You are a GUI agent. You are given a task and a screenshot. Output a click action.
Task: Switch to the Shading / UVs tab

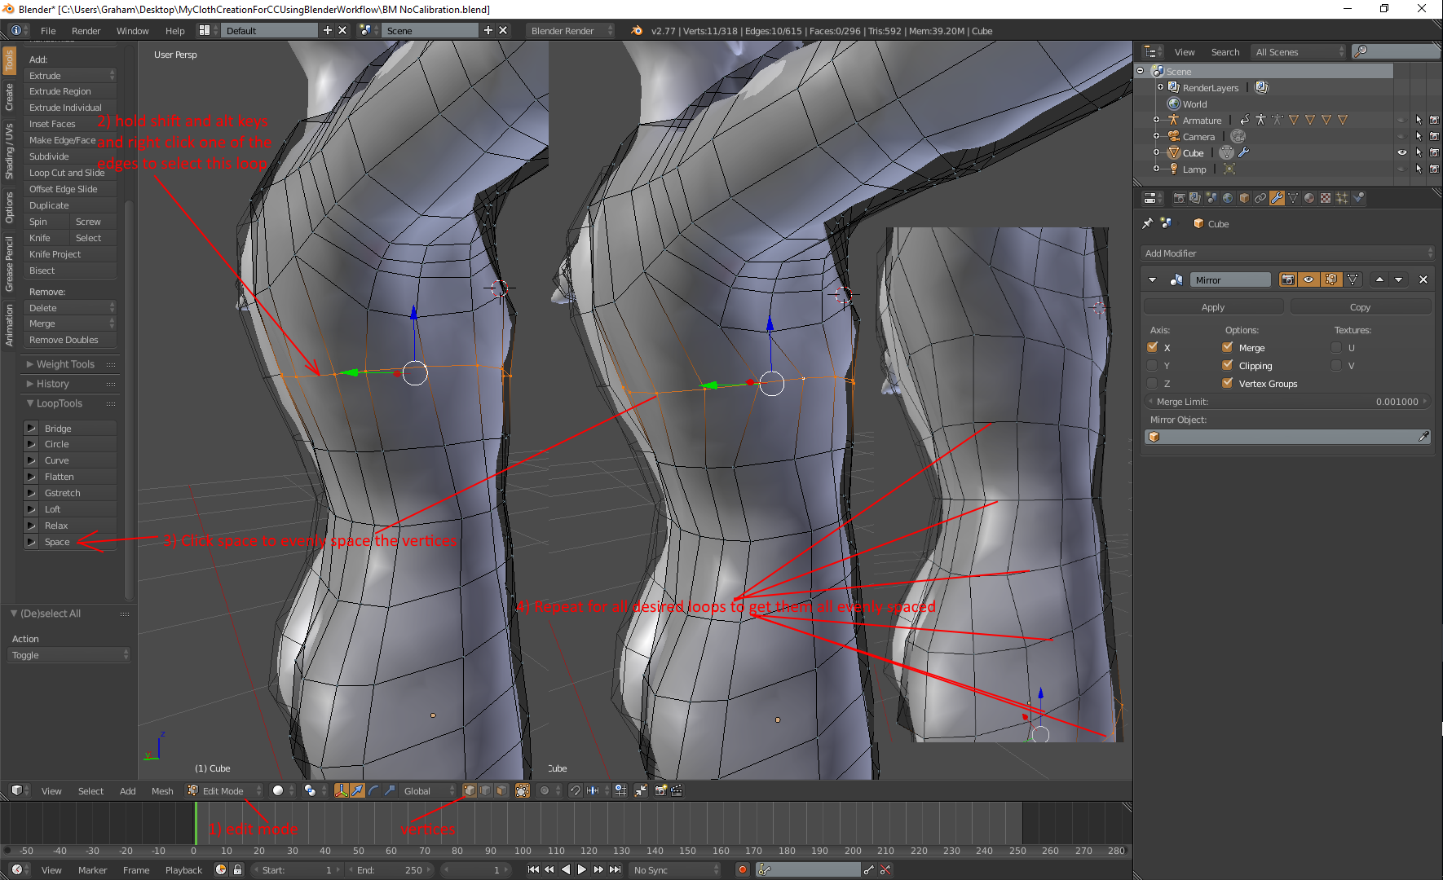[9, 151]
